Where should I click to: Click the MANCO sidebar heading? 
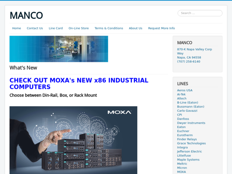(x=185, y=43)
